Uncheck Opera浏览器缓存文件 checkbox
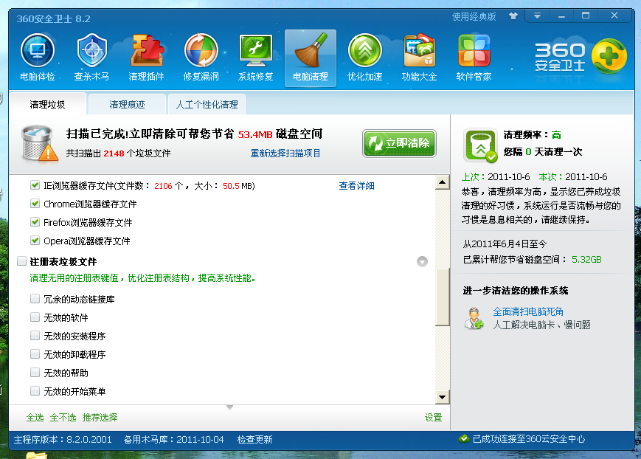Viewport: 641px width, 459px height. click(35, 240)
